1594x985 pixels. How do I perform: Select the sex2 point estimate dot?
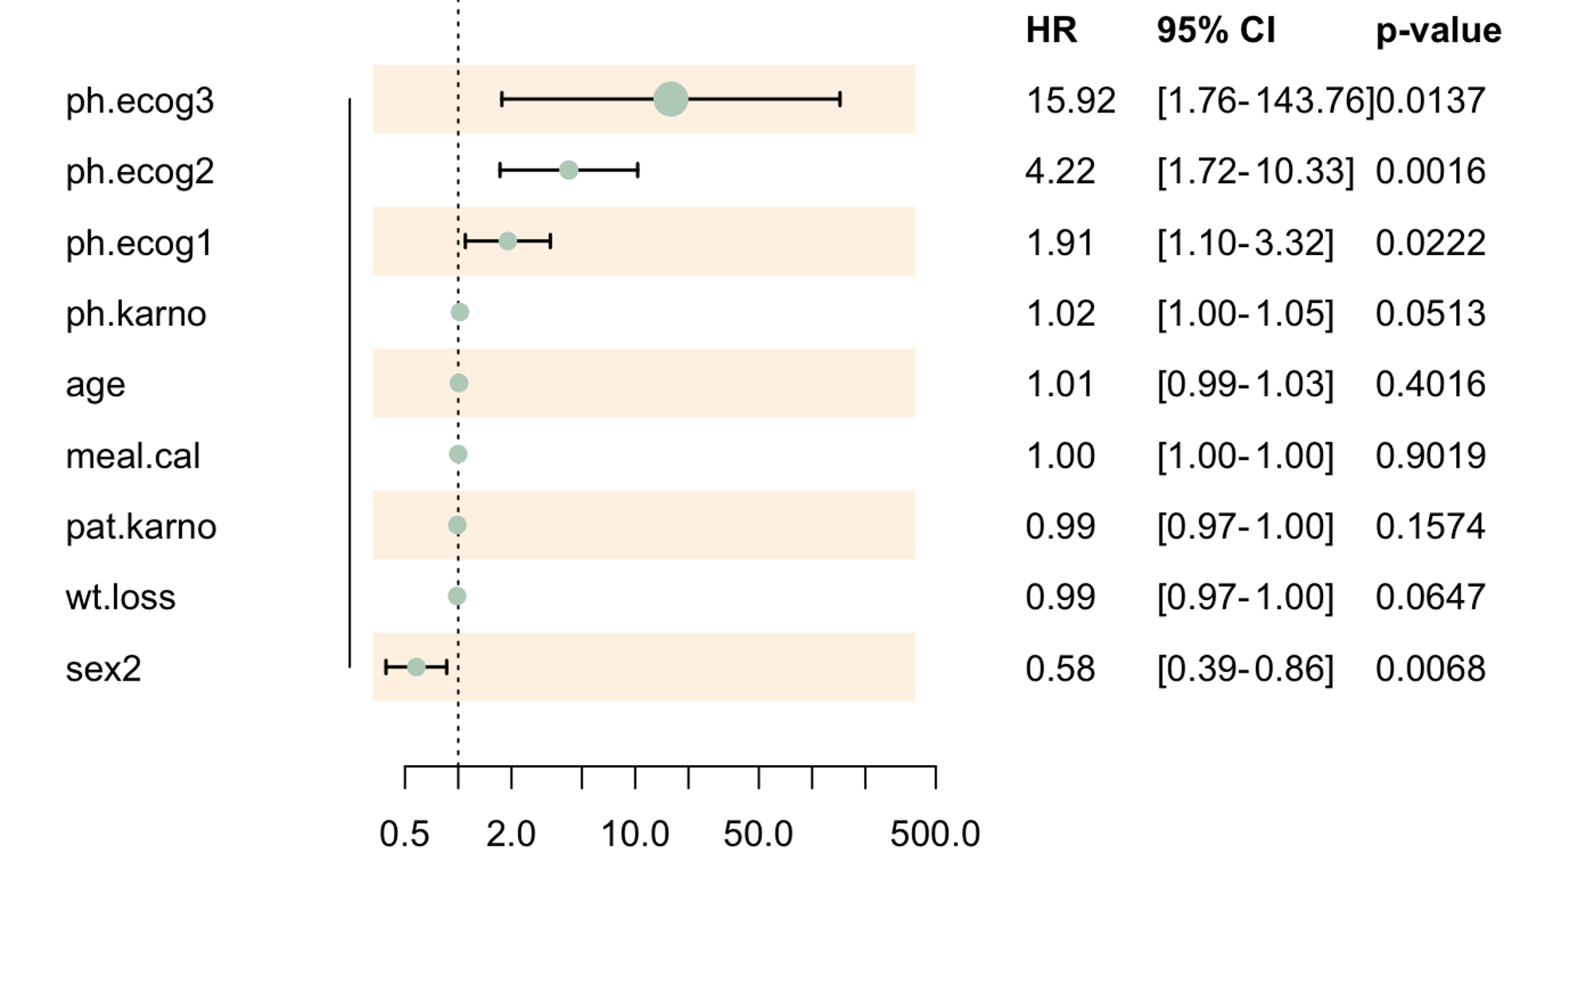416,667
